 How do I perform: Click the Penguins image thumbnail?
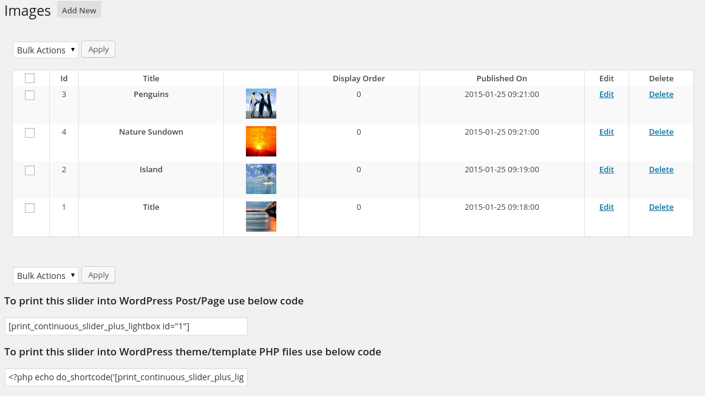(261, 103)
